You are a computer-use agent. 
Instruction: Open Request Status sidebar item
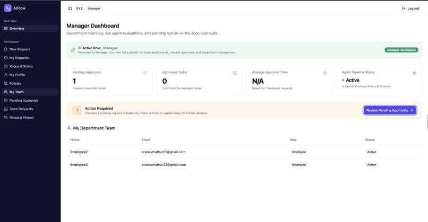click(x=30, y=66)
